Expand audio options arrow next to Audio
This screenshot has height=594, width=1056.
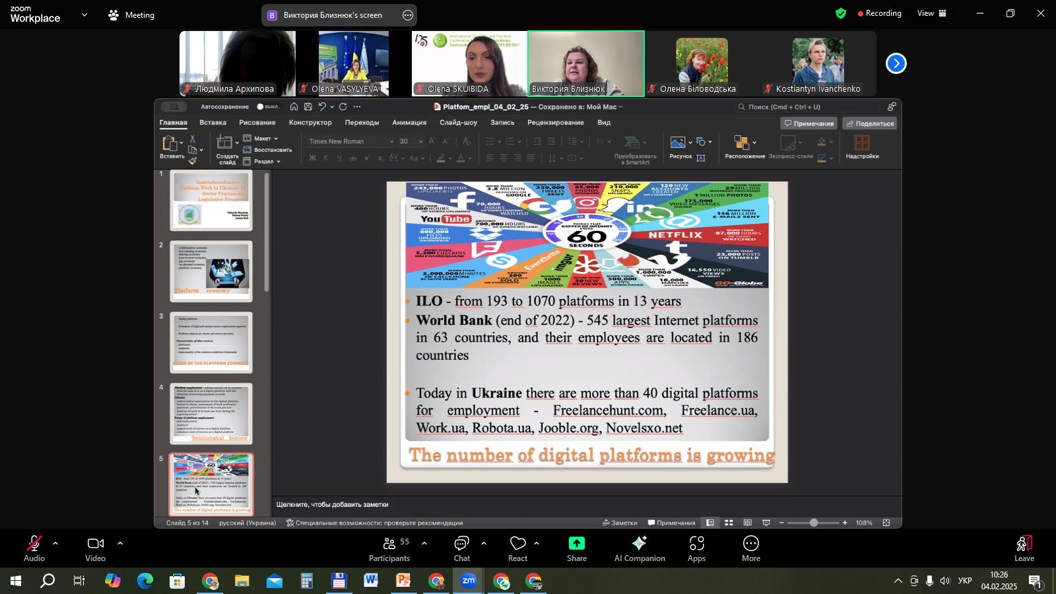pyautogui.click(x=55, y=544)
